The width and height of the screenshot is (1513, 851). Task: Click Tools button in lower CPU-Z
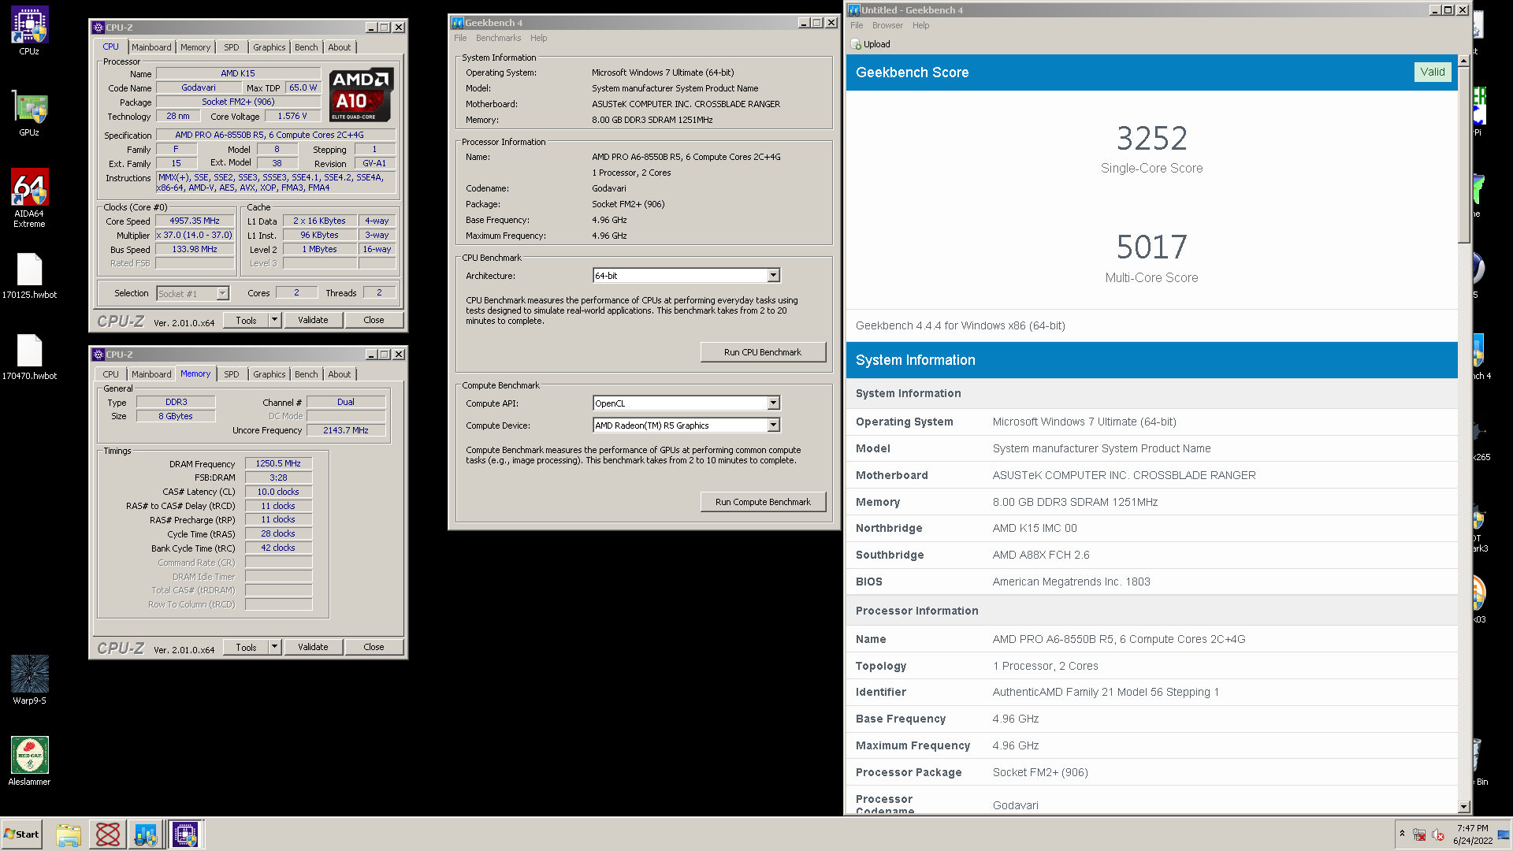point(246,647)
